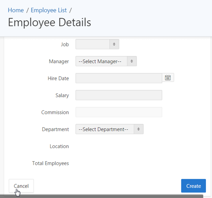Click the Job field label

(x=65, y=44)
